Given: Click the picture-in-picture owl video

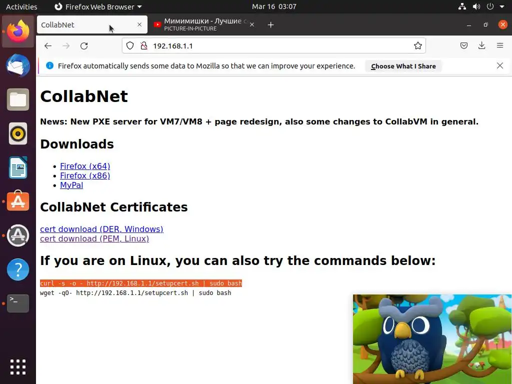Looking at the screenshot, I should [432, 339].
